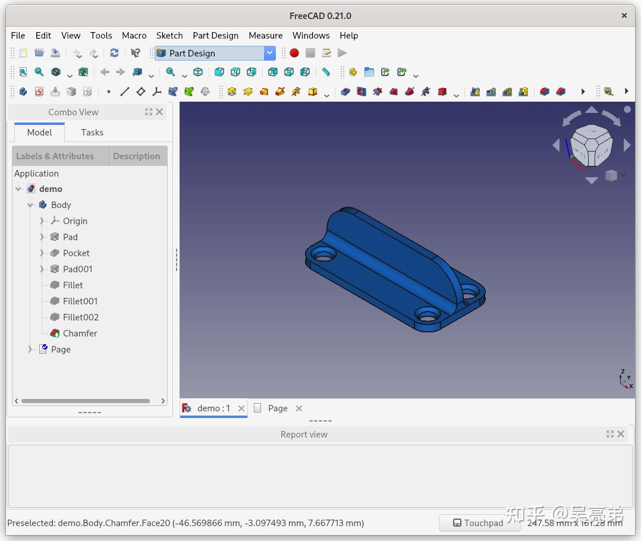
Task: Switch to the Page document tab
Action: pos(278,408)
